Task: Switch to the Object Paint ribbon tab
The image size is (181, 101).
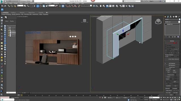Action: 31,12
